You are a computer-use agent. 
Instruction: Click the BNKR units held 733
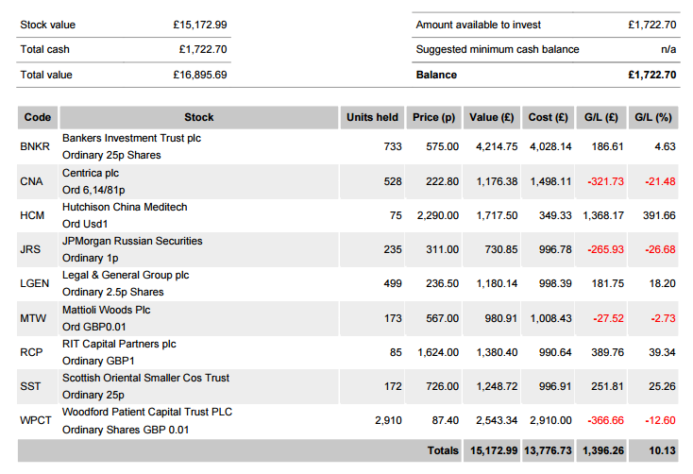[393, 146]
